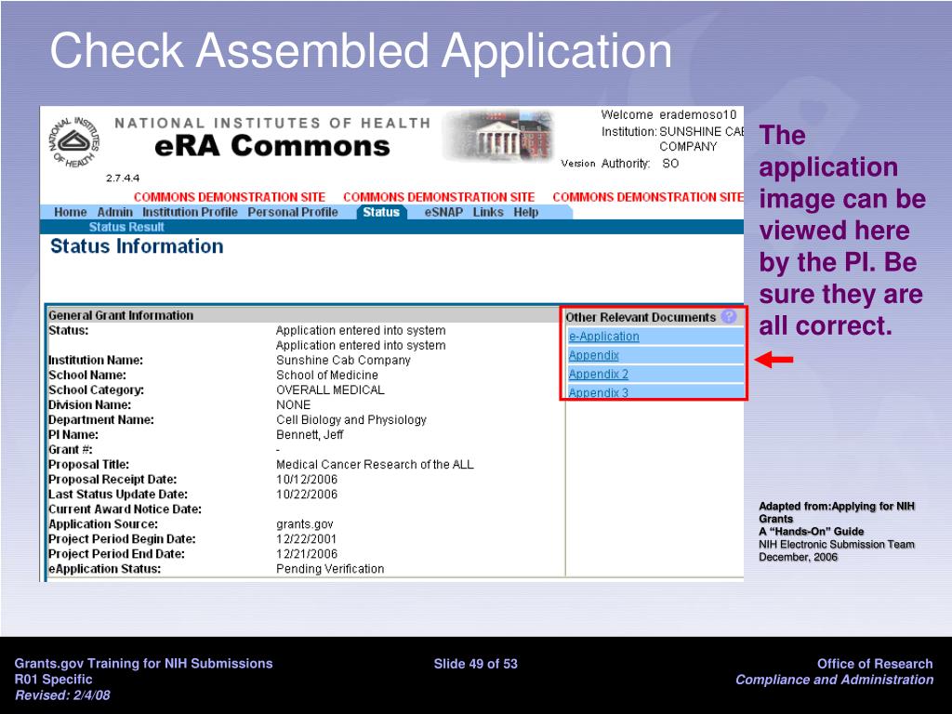
Task: Click the Current Award Notice Date: label
Action: [126, 509]
